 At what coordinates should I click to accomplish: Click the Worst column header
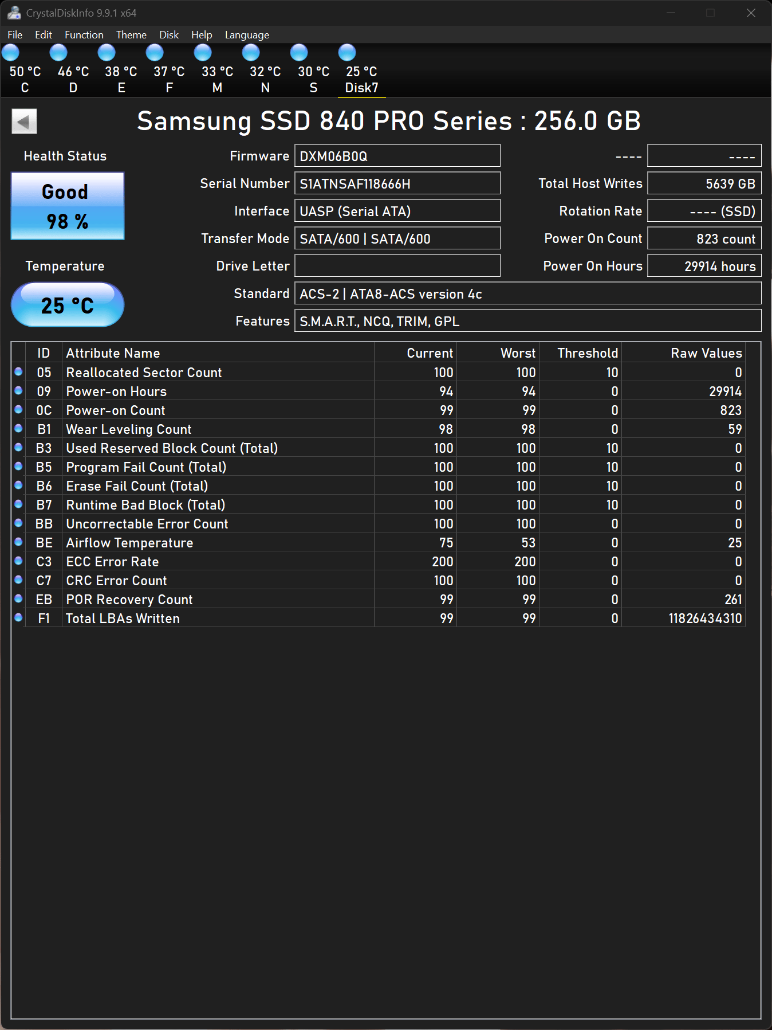tap(498, 353)
